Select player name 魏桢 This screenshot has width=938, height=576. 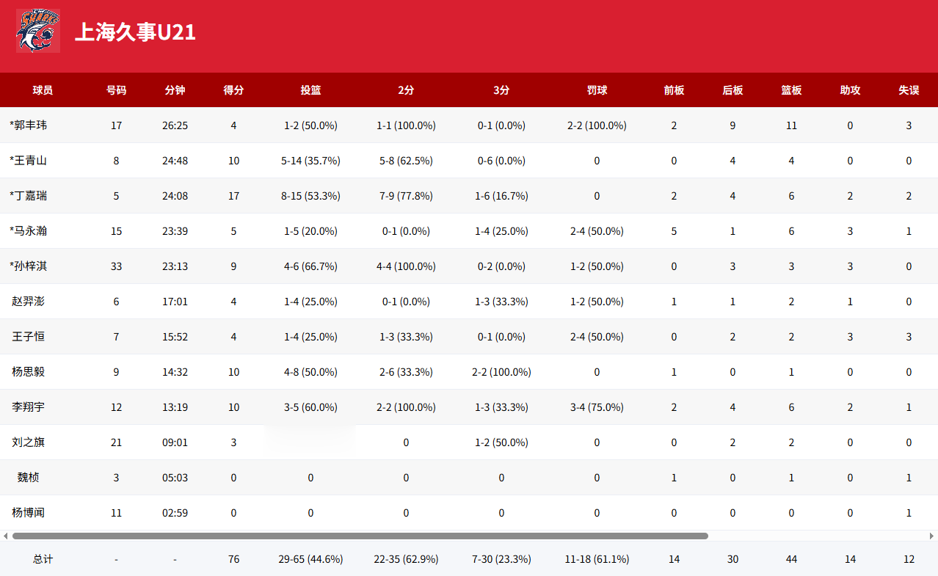click(28, 478)
